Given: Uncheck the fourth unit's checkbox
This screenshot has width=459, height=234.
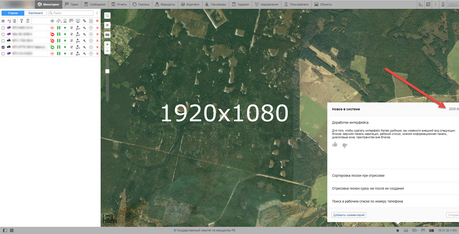Looking at the screenshot, I should [3, 47].
